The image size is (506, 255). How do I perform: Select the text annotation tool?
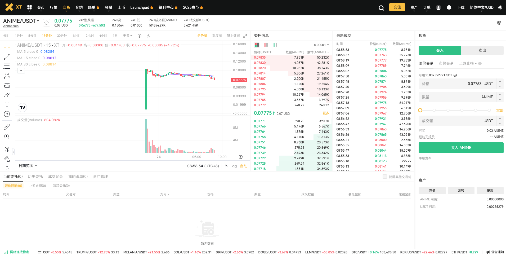7,104
